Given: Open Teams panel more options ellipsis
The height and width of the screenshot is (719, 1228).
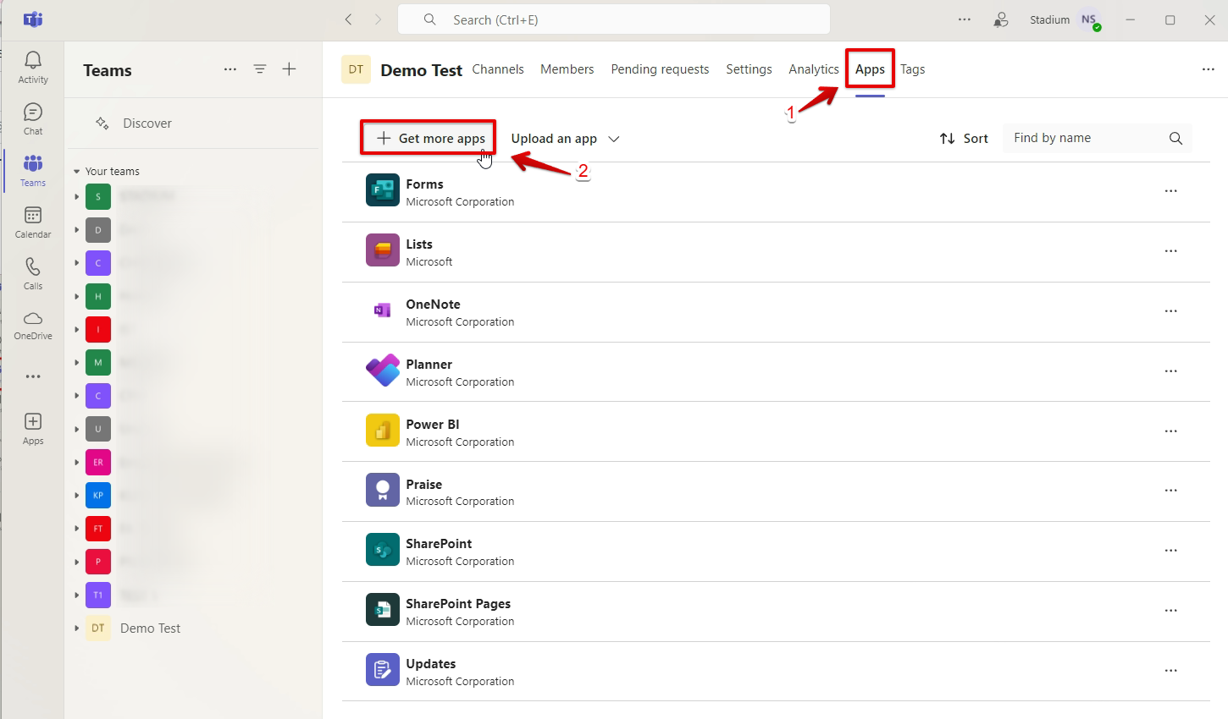Looking at the screenshot, I should coord(230,69).
